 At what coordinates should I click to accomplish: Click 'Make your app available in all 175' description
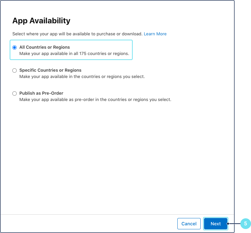tap(74, 54)
